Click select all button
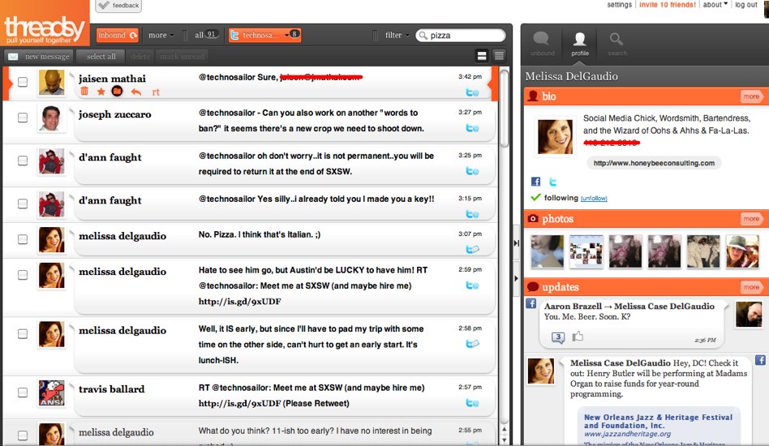Image resolution: width=769 pixels, height=446 pixels. (x=101, y=57)
